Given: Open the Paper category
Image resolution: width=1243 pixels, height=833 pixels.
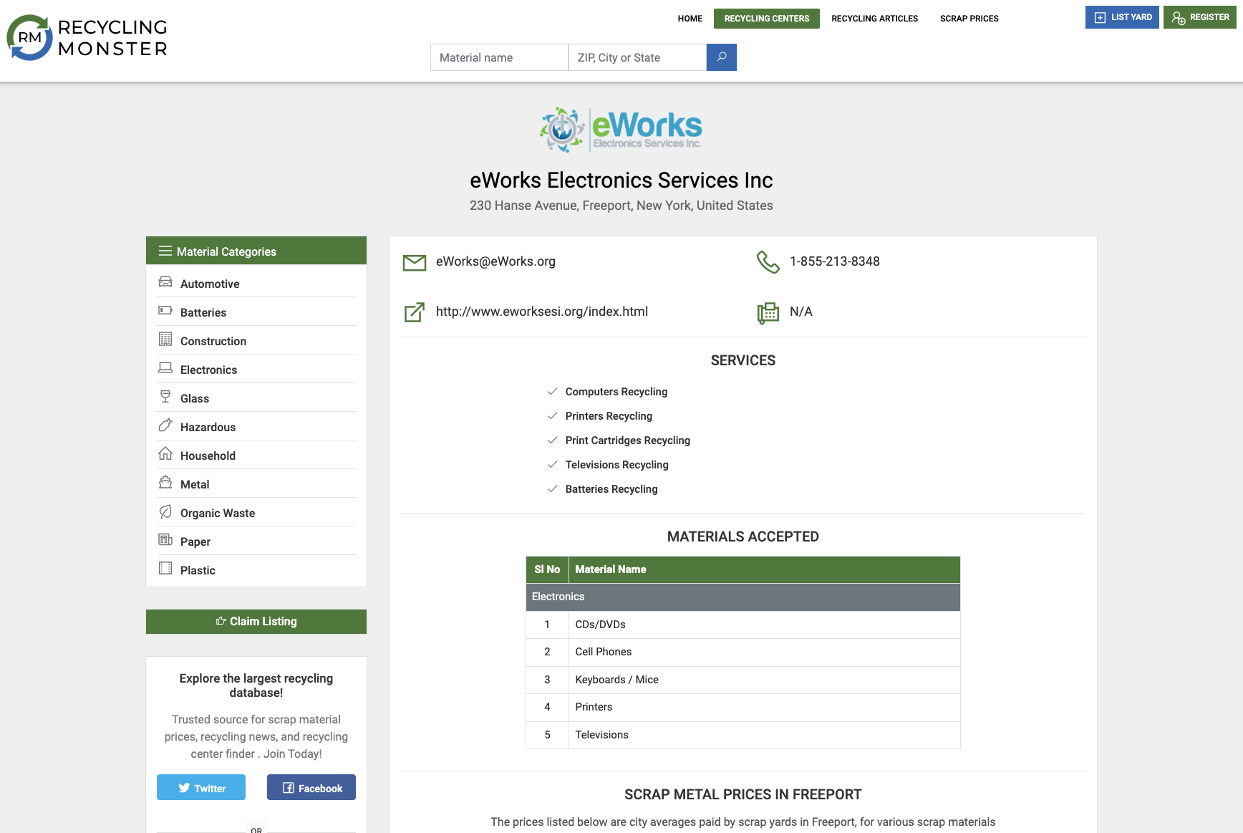Looking at the screenshot, I should [195, 541].
